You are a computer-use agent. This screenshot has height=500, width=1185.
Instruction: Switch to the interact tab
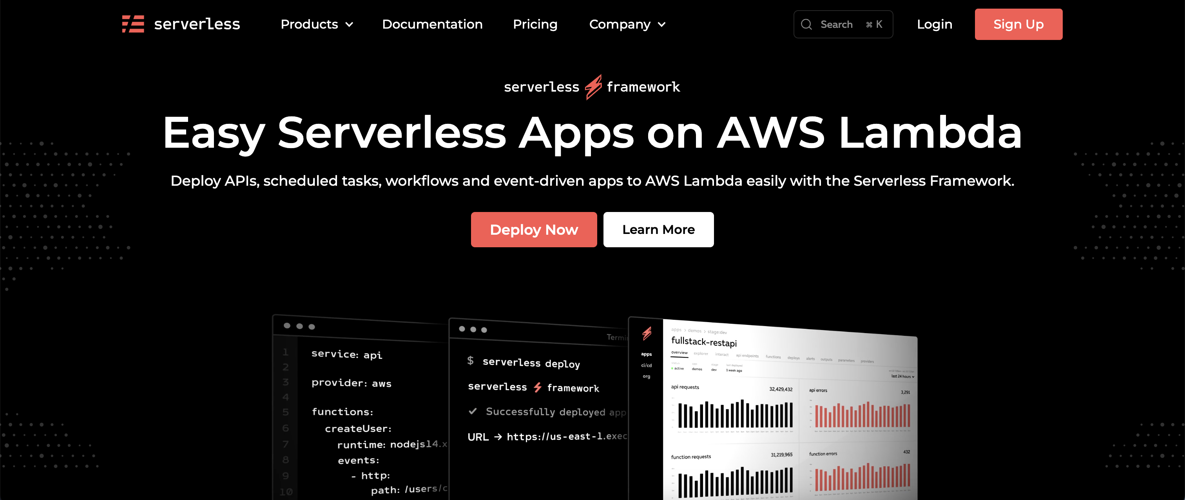click(x=721, y=354)
